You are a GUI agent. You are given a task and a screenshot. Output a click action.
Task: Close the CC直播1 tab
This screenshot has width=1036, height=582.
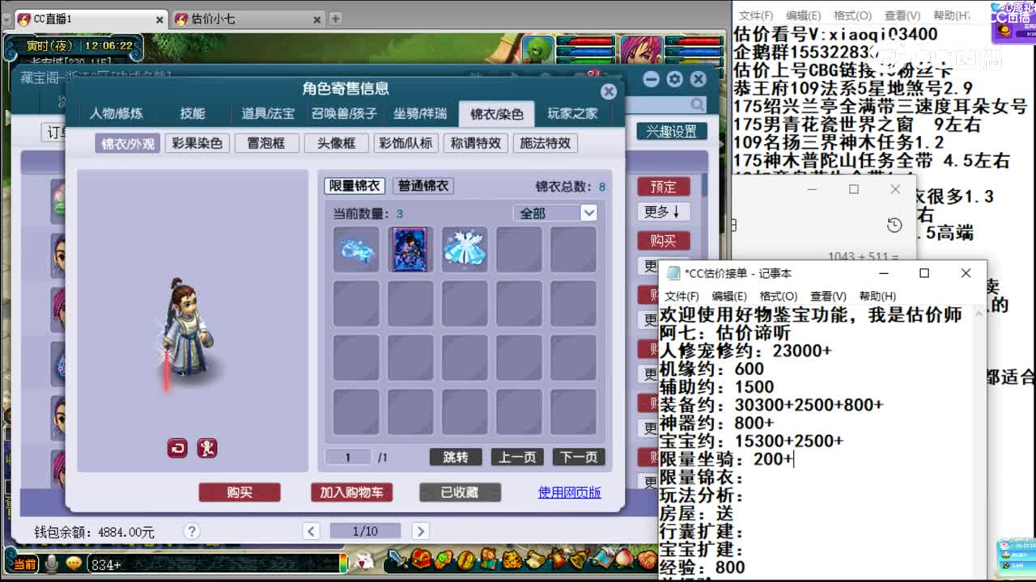(x=159, y=19)
